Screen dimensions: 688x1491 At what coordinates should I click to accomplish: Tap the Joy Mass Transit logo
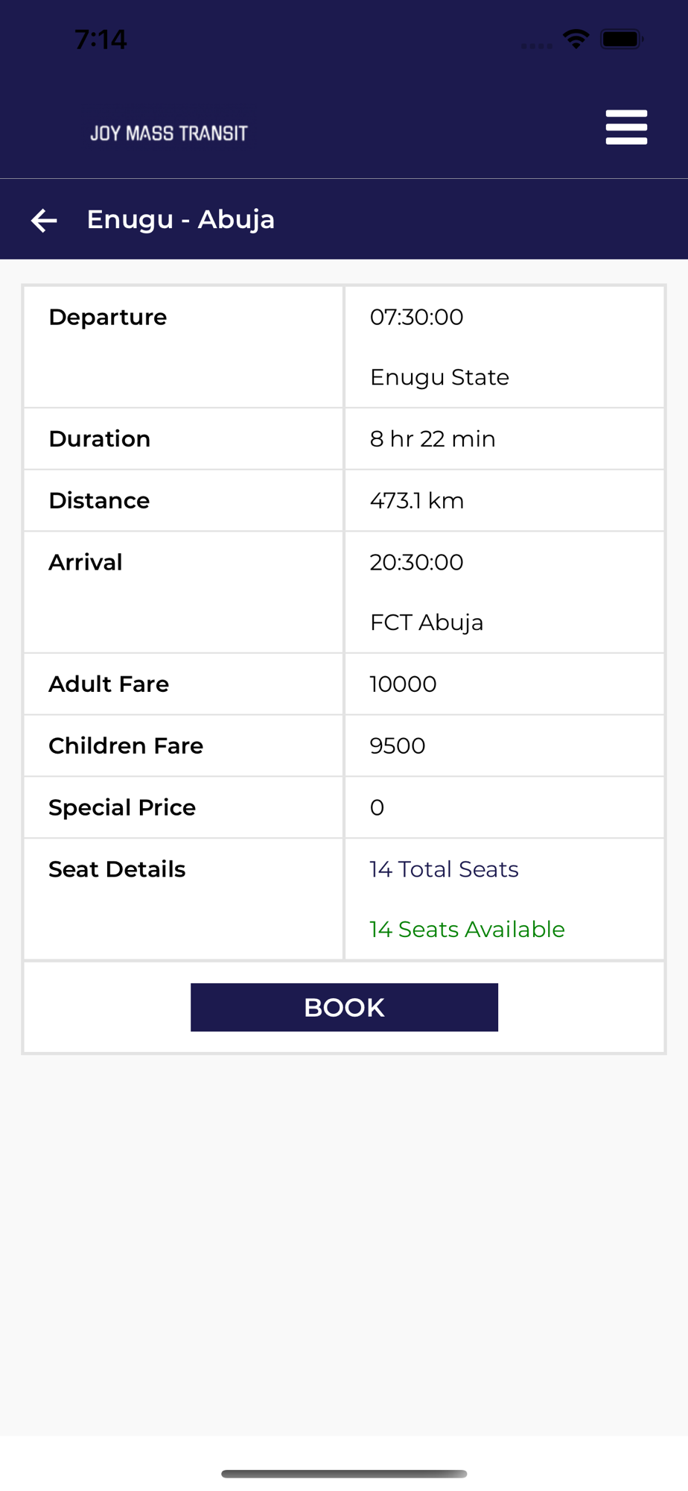[x=169, y=133]
